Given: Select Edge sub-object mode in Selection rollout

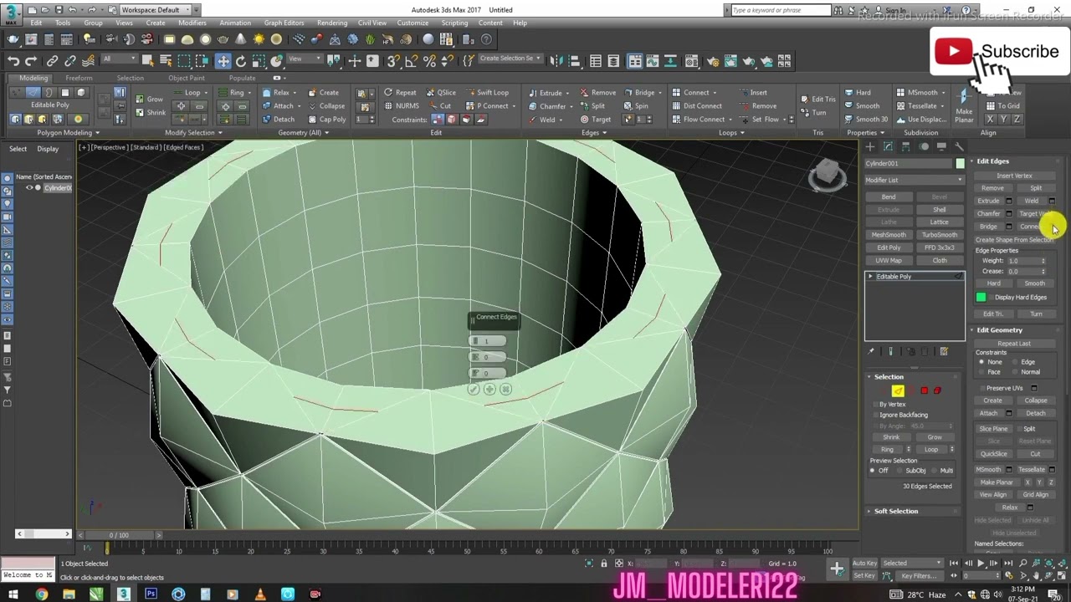Looking at the screenshot, I should pos(898,390).
